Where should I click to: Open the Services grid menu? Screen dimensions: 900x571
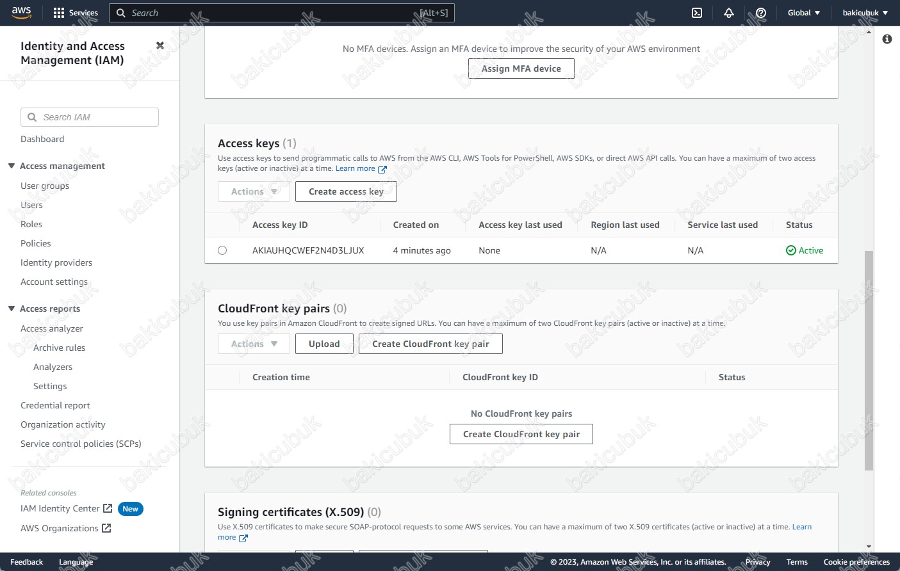point(76,13)
